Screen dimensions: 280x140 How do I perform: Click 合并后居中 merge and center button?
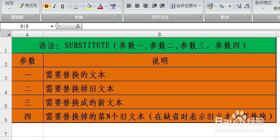183,6
